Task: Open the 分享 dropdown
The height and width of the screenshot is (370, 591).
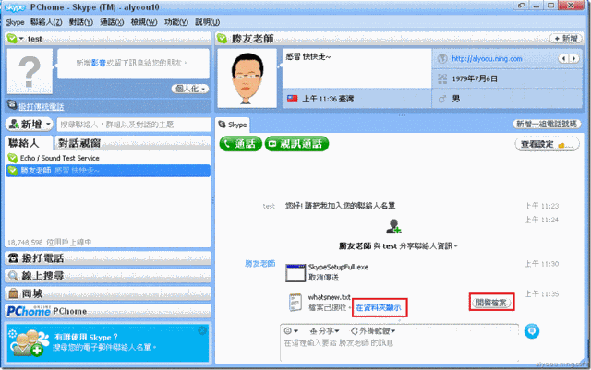Action: [324, 331]
